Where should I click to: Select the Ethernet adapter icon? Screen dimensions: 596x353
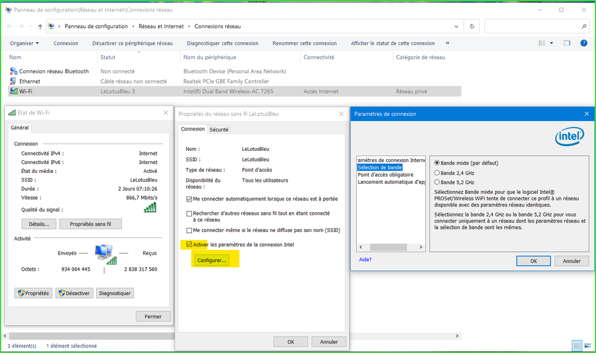(14, 81)
